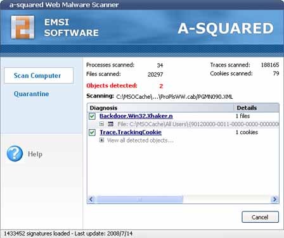The width and height of the screenshot is (284, 238).
Task: Click the signatures loaded status bar text
Action: [68, 234]
